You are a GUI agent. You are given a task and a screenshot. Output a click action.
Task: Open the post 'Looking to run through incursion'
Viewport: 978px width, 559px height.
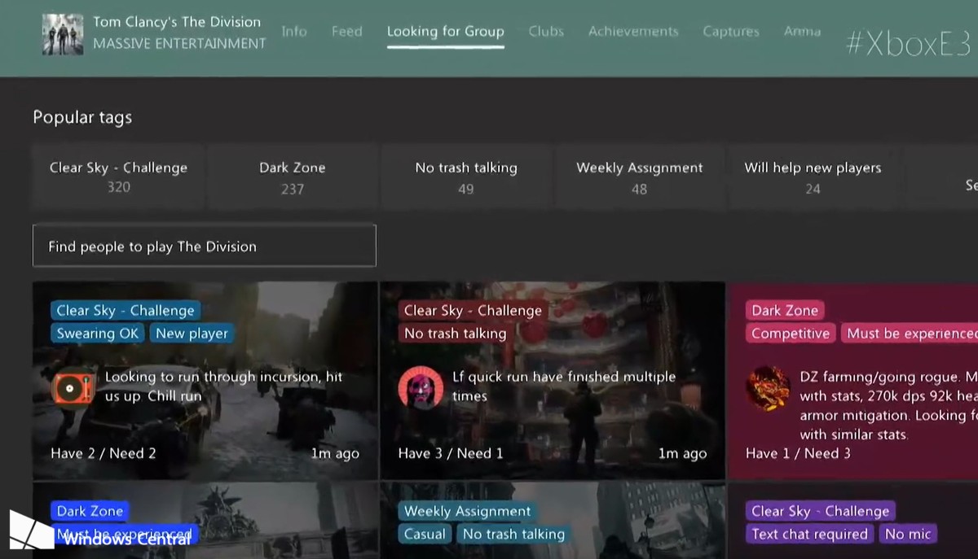coord(224,386)
